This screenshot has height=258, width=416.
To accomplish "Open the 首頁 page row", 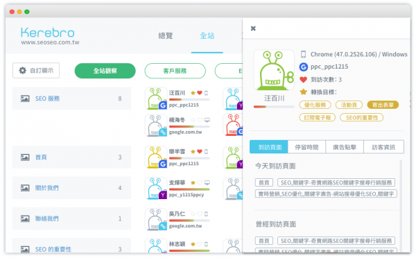I will tap(71, 157).
